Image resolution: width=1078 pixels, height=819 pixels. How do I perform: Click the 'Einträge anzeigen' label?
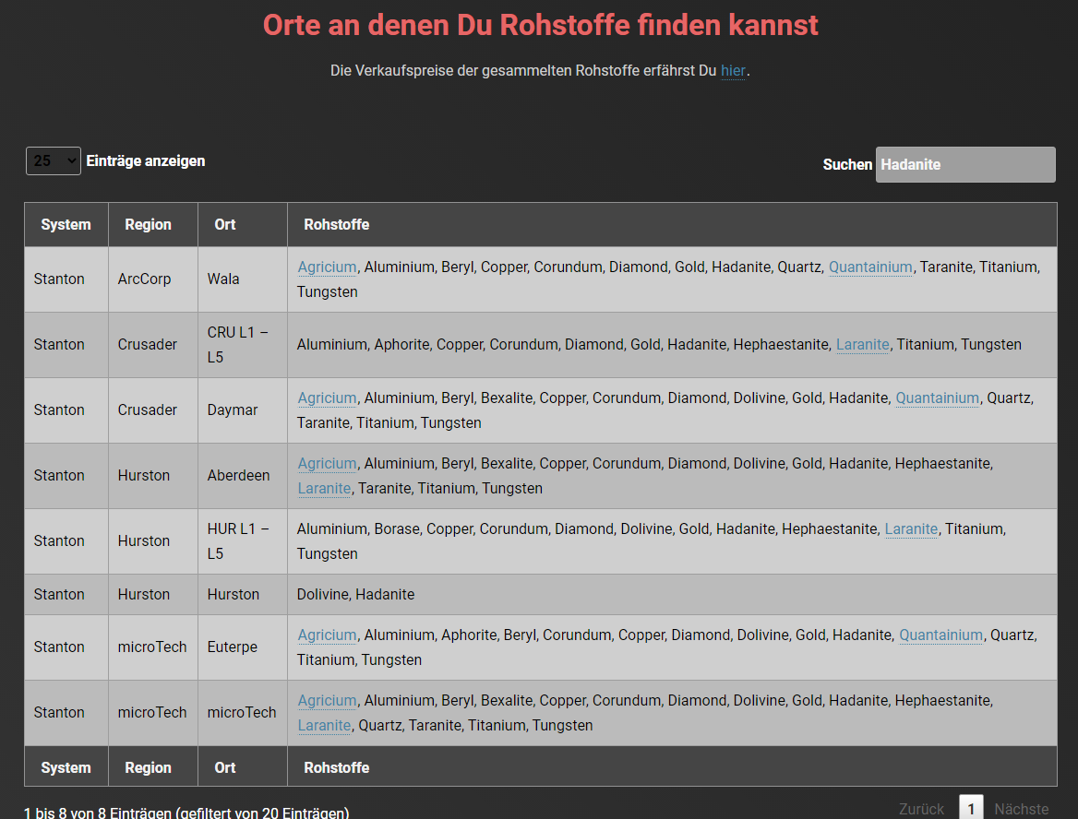[146, 160]
